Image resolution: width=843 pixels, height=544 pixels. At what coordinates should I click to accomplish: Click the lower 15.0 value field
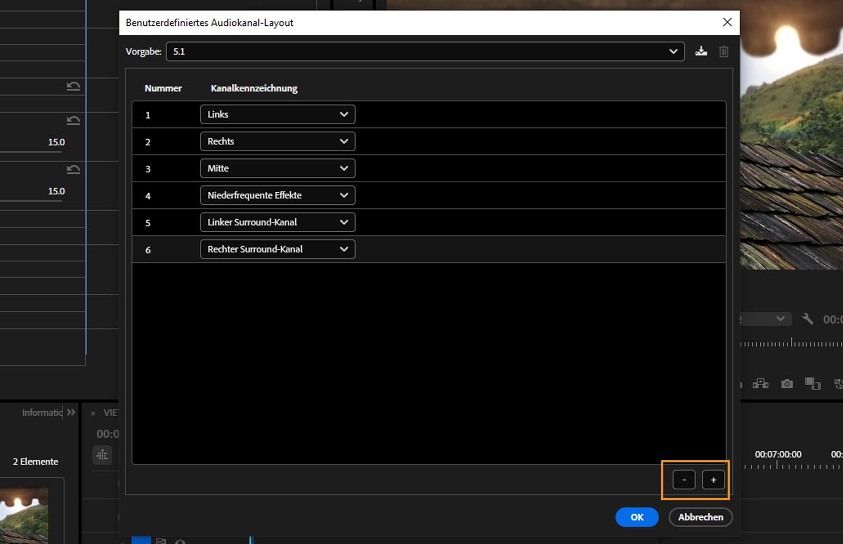tap(56, 191)
